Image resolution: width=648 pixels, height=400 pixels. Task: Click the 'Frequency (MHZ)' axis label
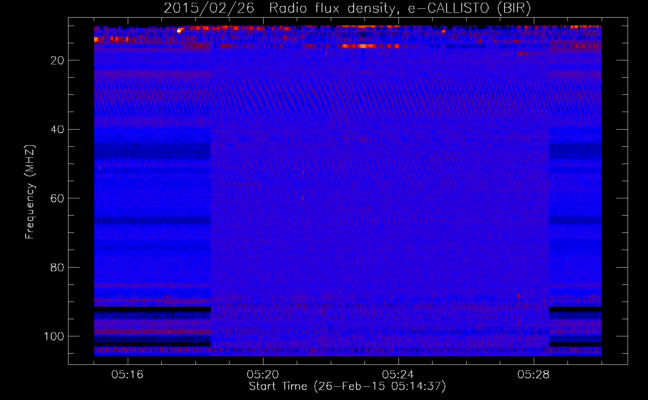coord(30,192)
